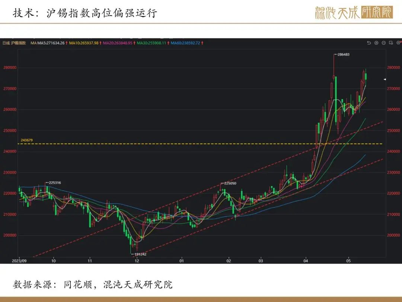
Task: Click the 243679 yellow line label
Action: [27, 140]
